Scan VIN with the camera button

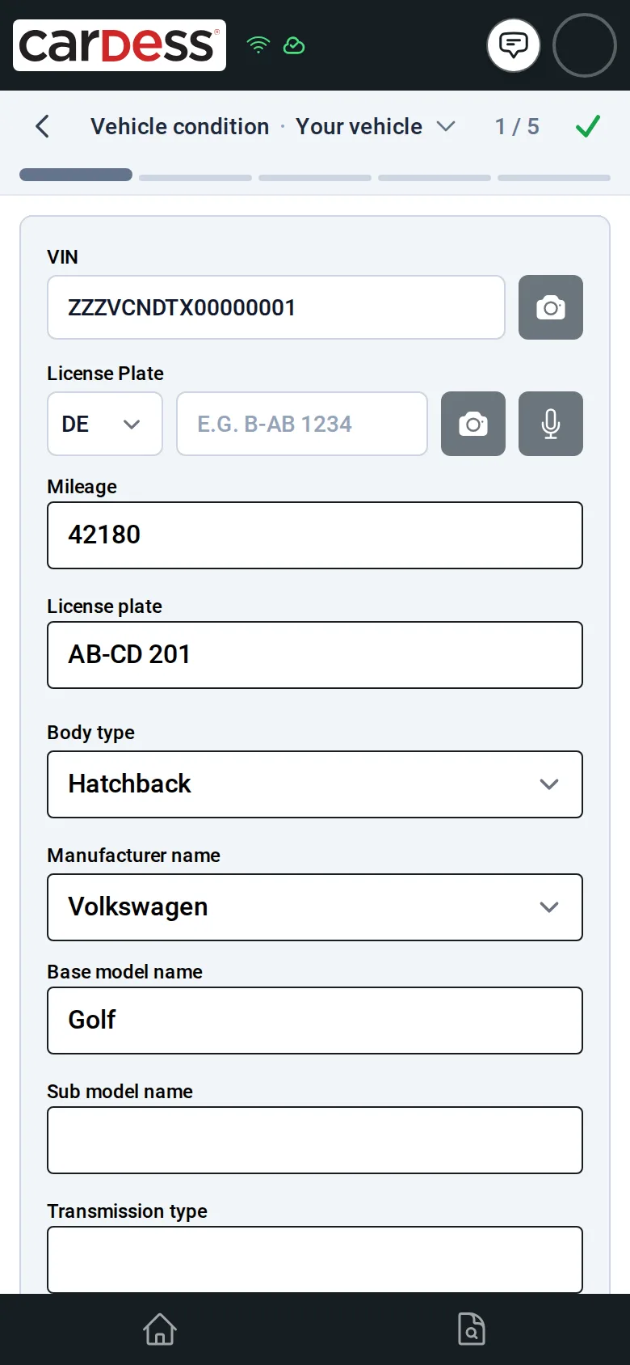coord(551,307)
